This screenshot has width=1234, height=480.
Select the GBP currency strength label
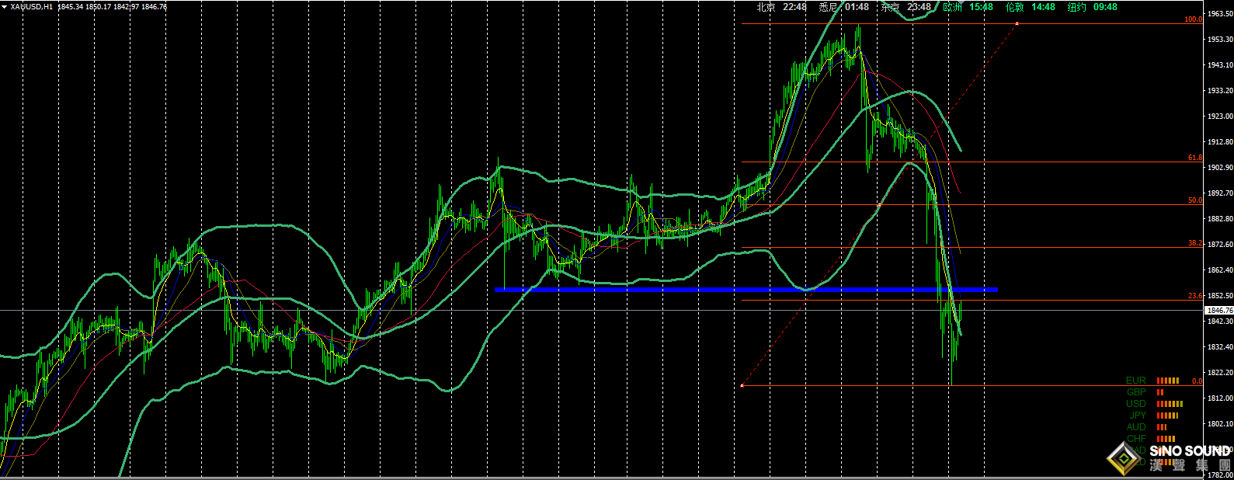click(1136, 392)
